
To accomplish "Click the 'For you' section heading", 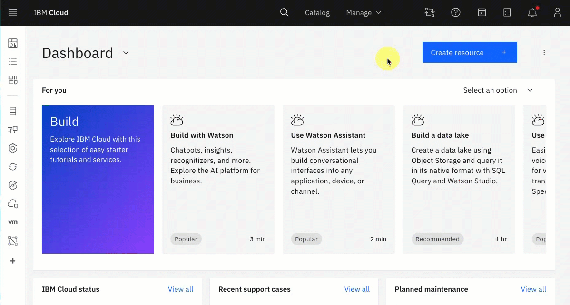I will (x=54, y=90).
